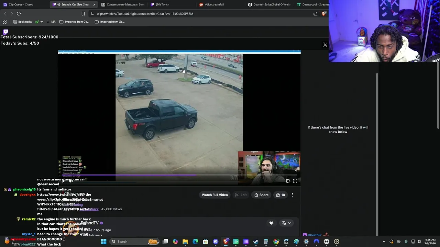Open the 'w' bookmark
The width and height of the screenshot is (440, 247).
point(39,22)
